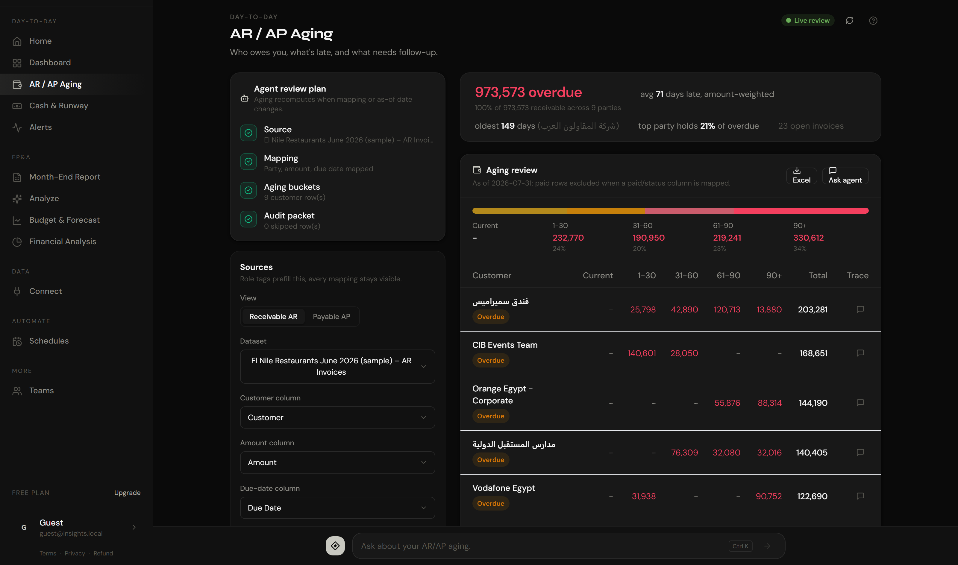Click the Analyze sparkle icon

17,199
